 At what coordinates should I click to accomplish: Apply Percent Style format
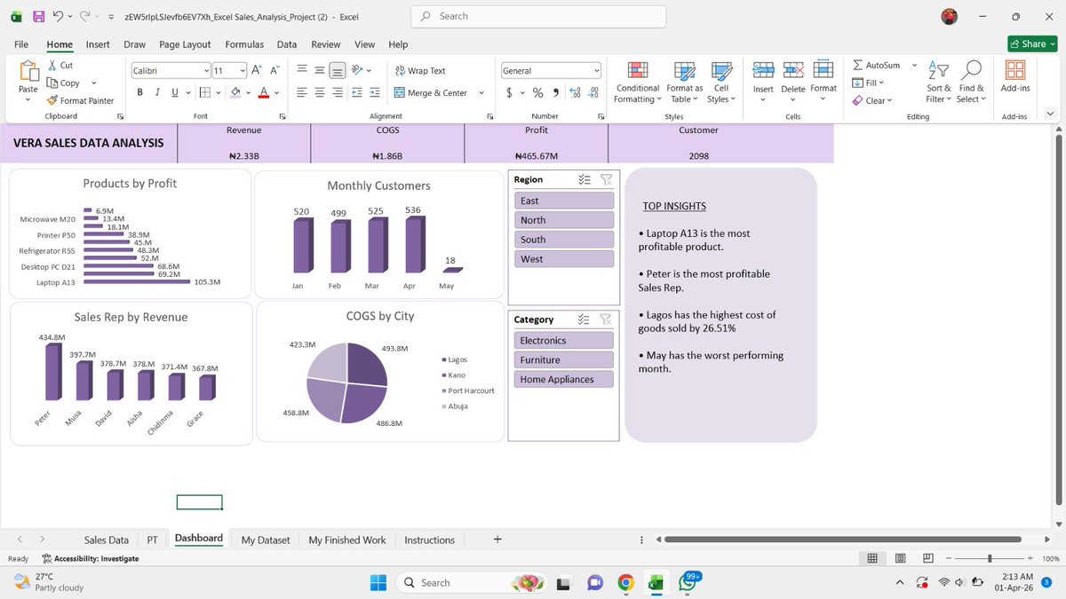pos(537,92)
